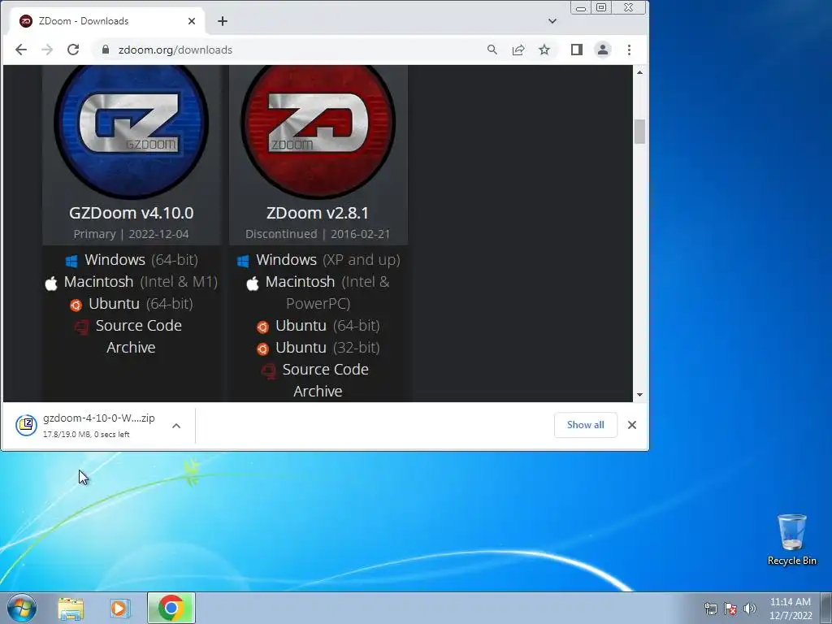832x624 pixels.
Task: Open the Chrome side panel icon
Action: point(577,50)
